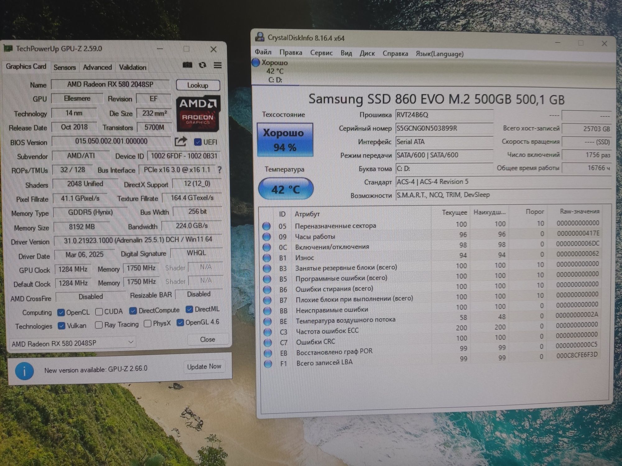Click status orb of attribute B5 row
This screenshot has height=466, width=622.
[267, 279]
